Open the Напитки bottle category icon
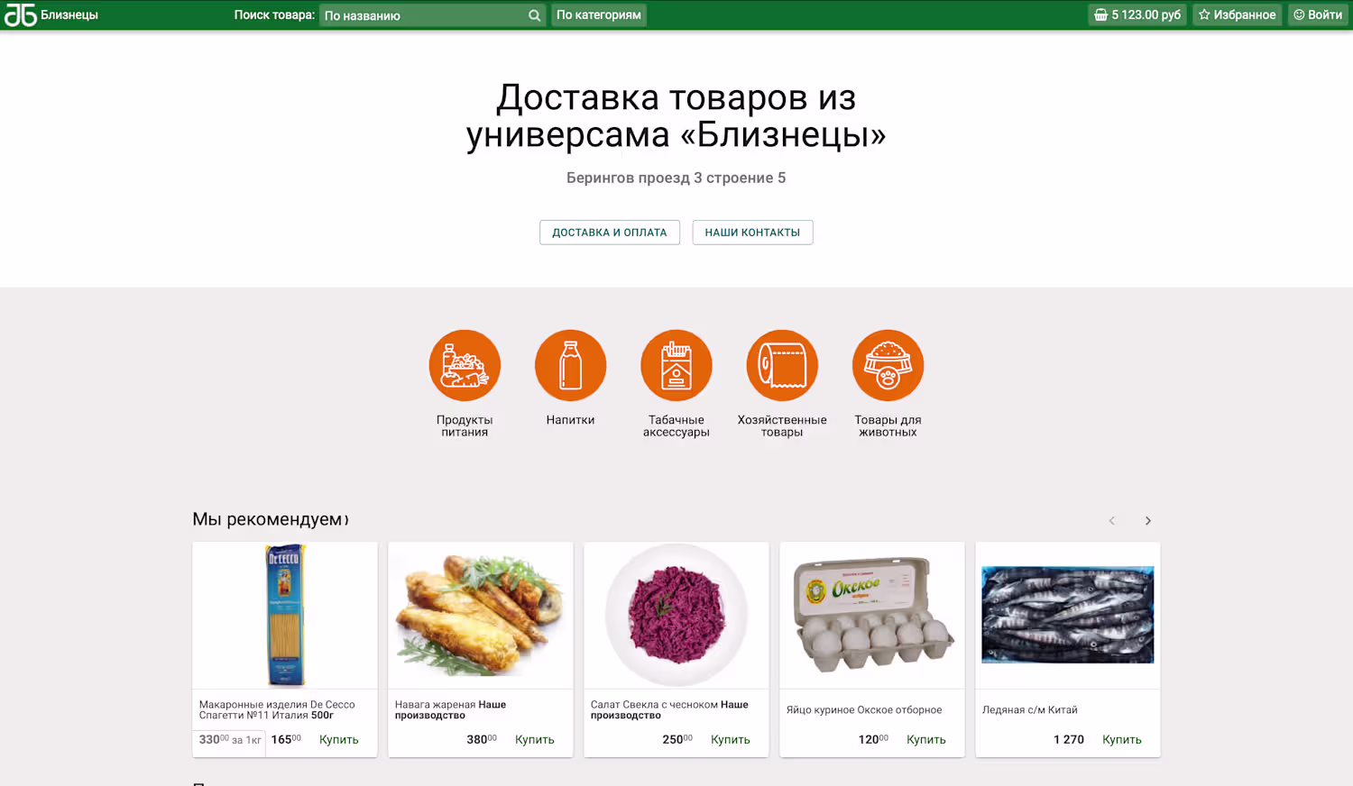The image size is (1353, 786). pos(570,365)
